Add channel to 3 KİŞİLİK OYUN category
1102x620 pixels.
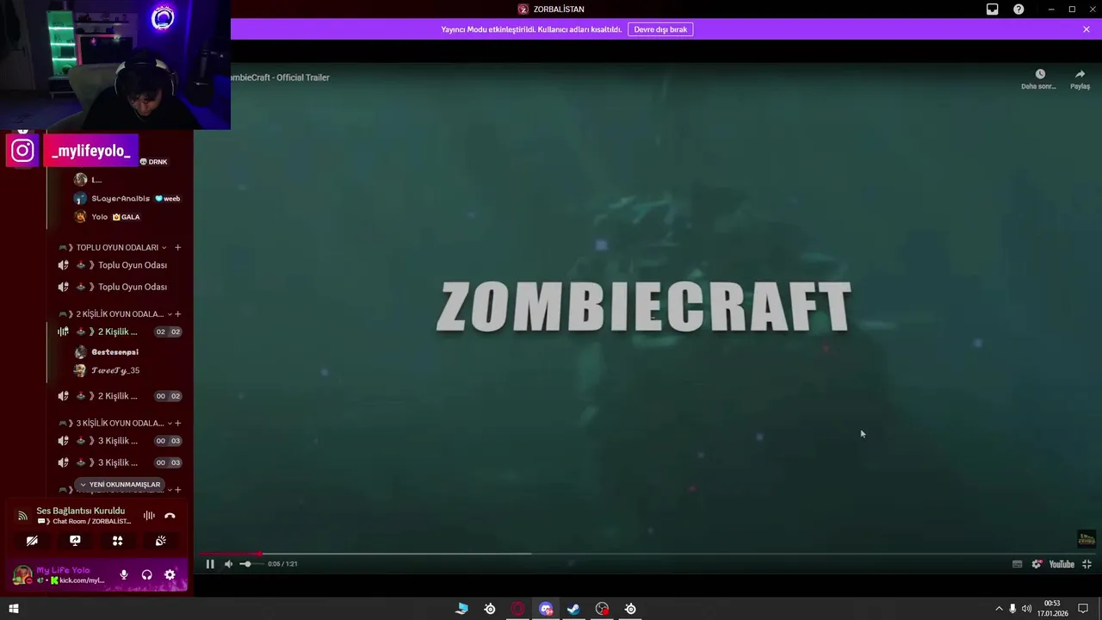pos(178,424)
